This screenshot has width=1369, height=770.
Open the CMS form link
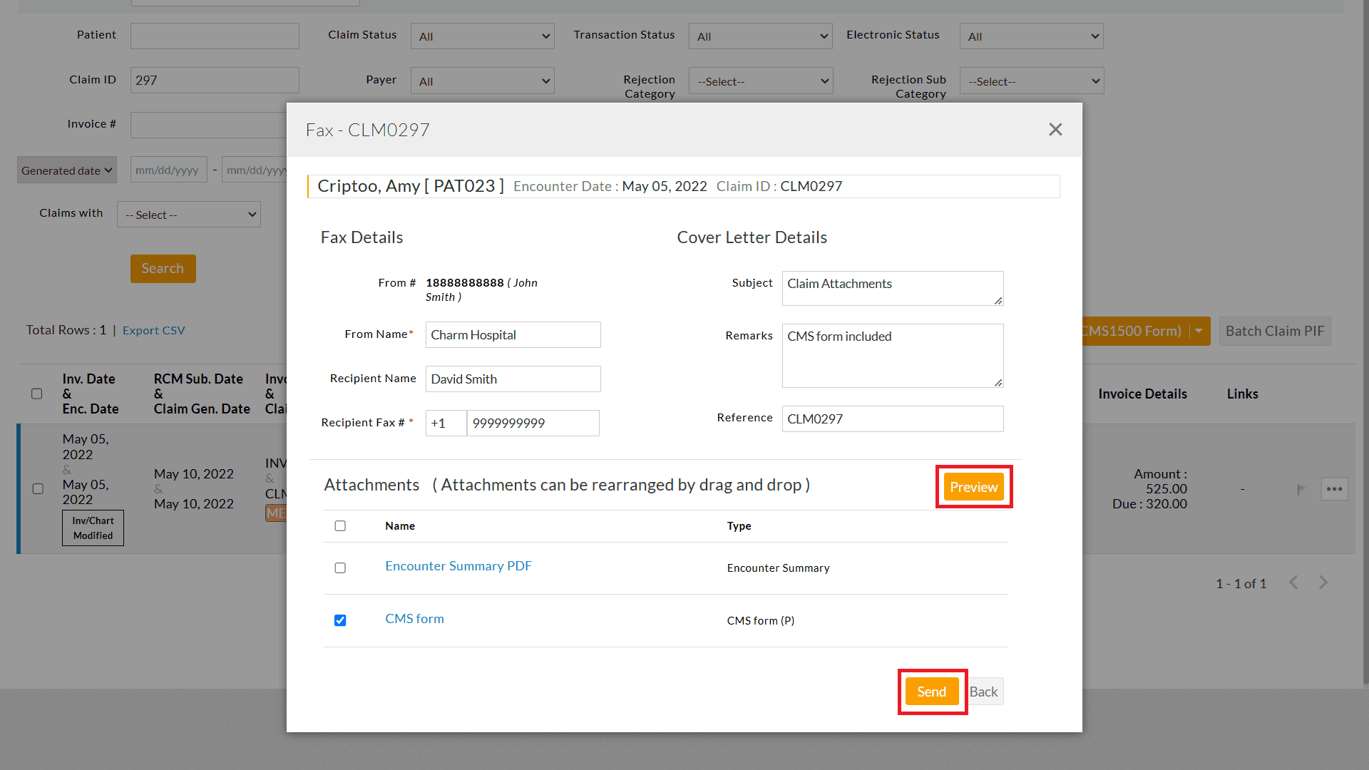tap(414, 619)
